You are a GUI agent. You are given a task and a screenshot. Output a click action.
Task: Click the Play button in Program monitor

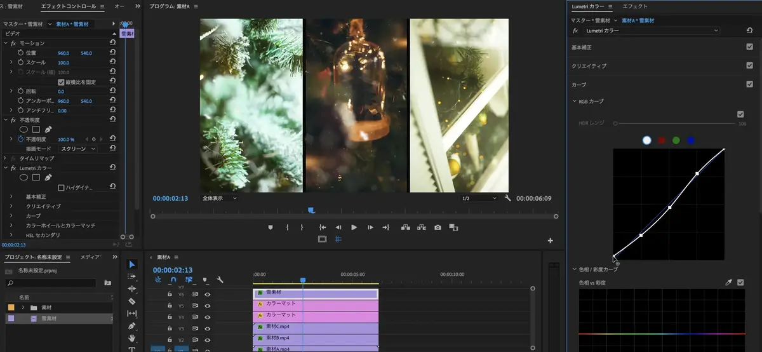(354, 227)
